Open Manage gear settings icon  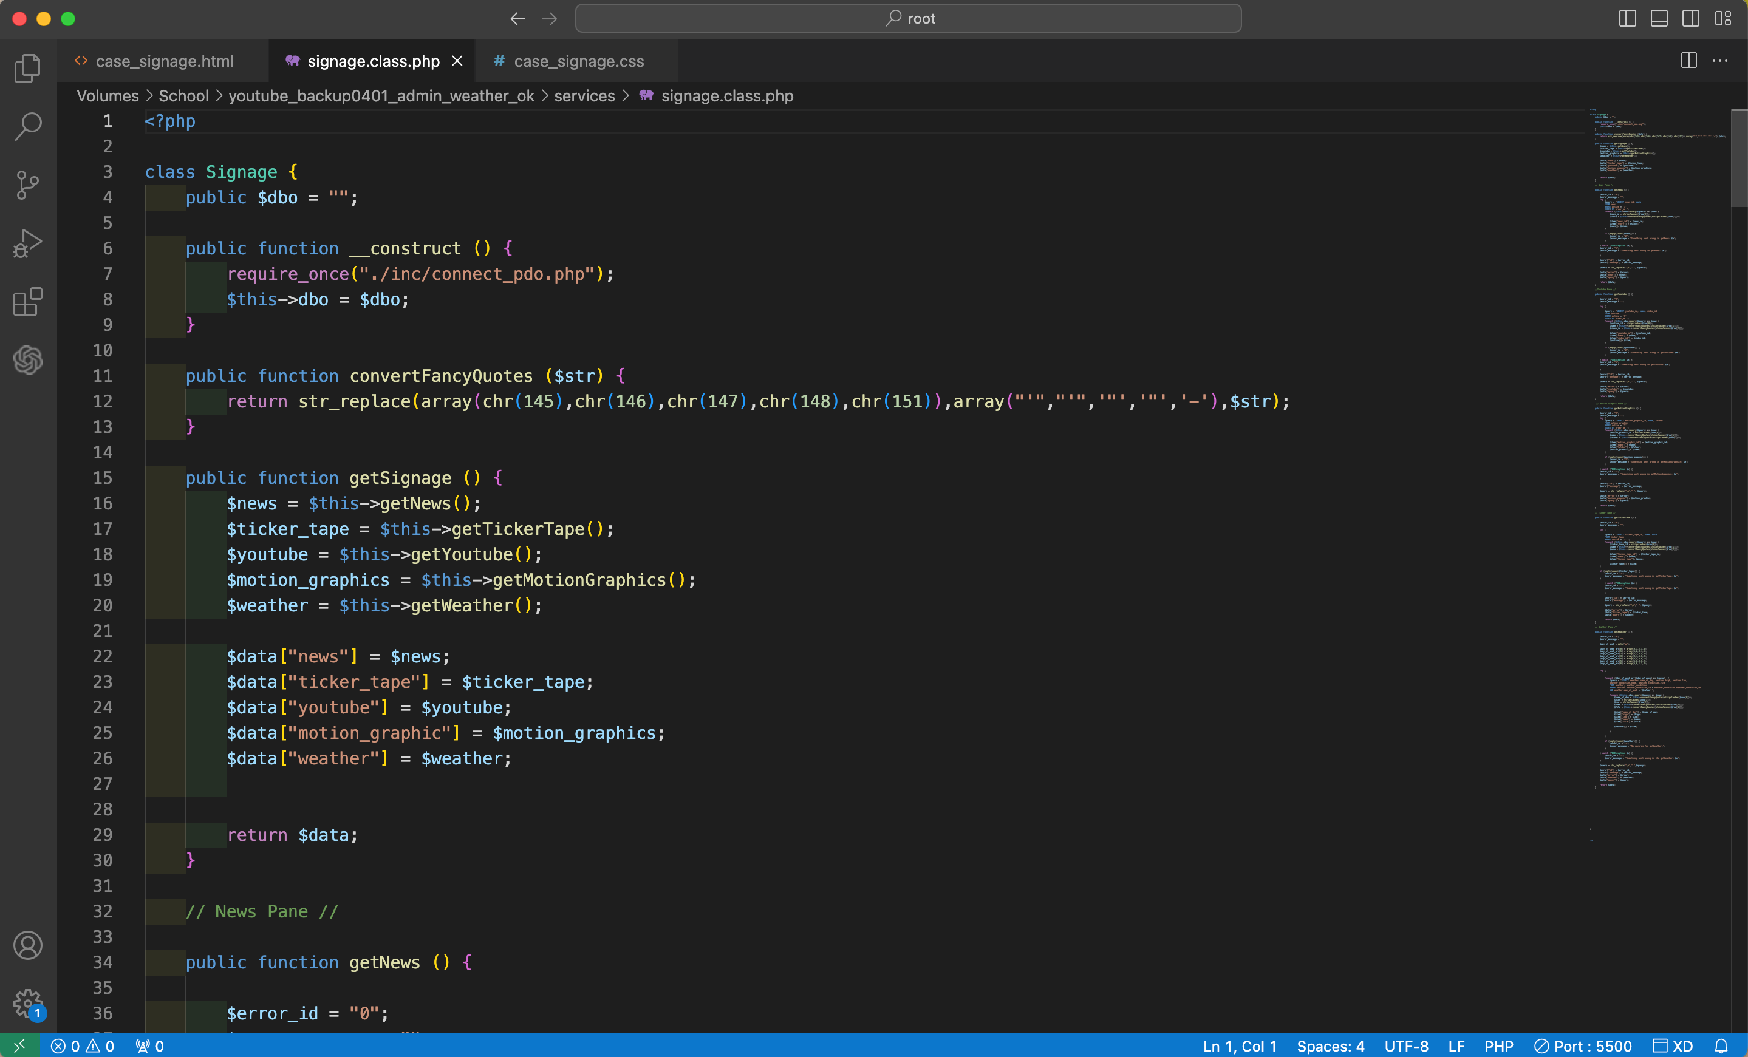click(28, 1002)
